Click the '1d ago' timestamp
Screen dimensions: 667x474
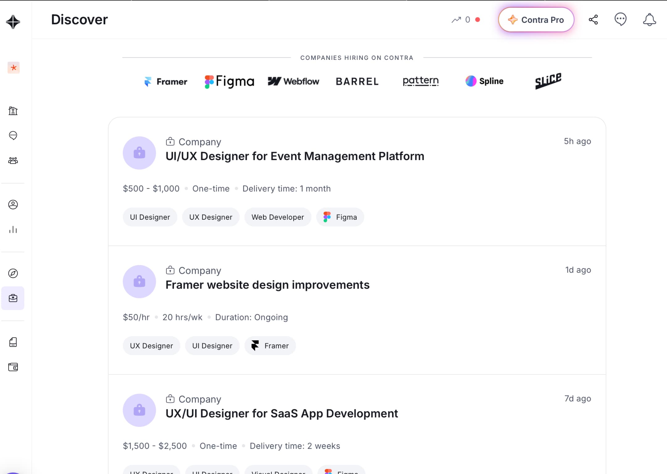pyautogui.click(x=578, y=270)
